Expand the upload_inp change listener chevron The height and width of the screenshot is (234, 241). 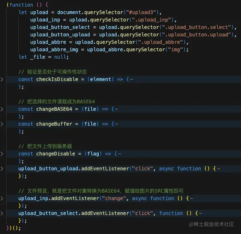point(2,198)
